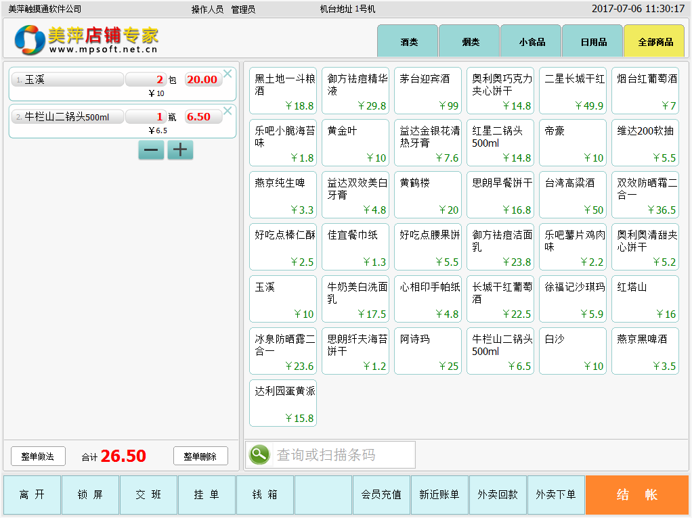Click the 美萍店铺专家 logo

pos(87,40)
